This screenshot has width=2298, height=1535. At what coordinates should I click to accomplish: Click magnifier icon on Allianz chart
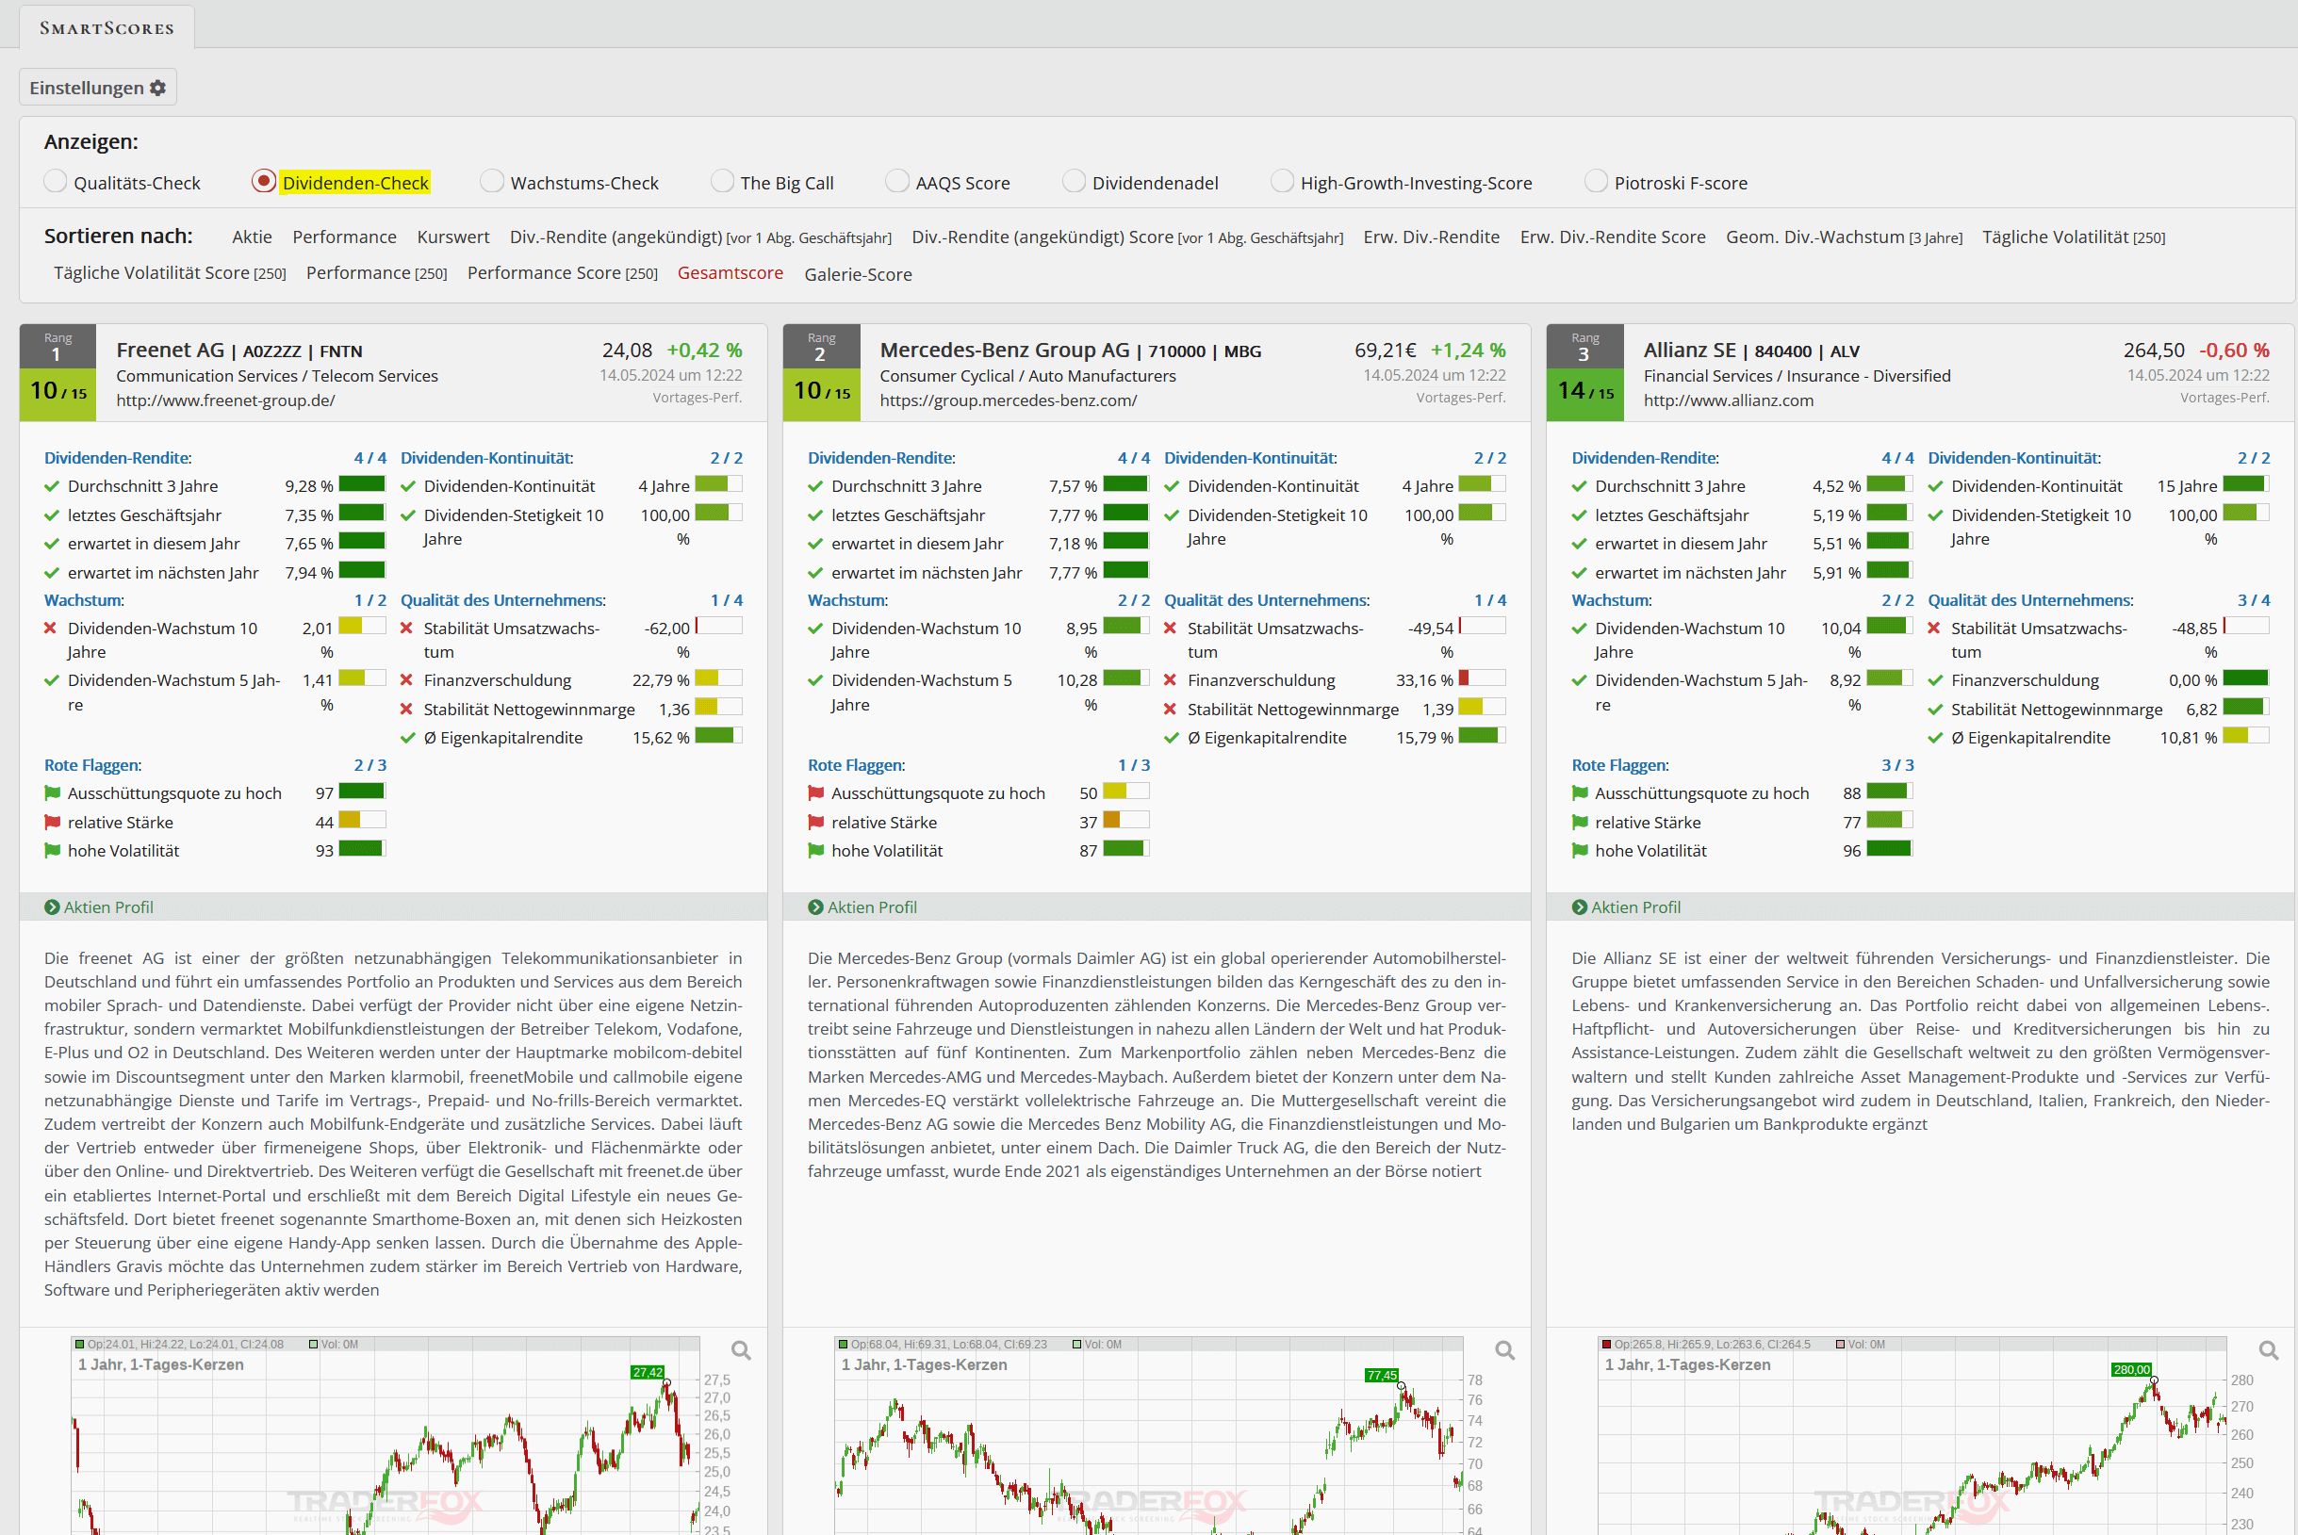pos(2269,1351)
